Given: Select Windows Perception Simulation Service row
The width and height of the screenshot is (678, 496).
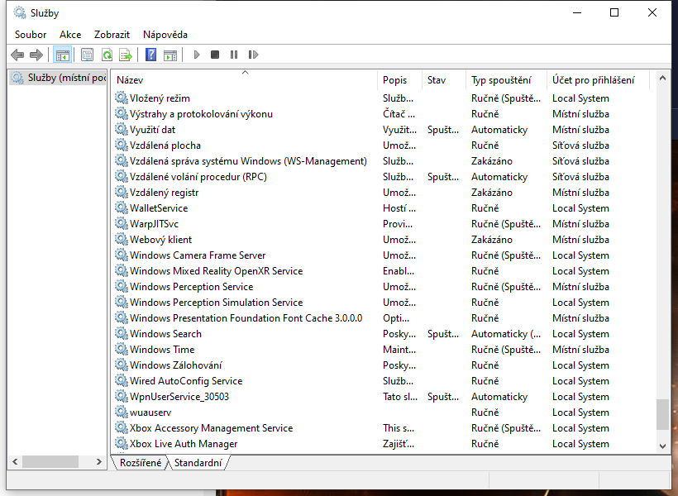Looking at the screenshot, I should [x=382, y=302].
